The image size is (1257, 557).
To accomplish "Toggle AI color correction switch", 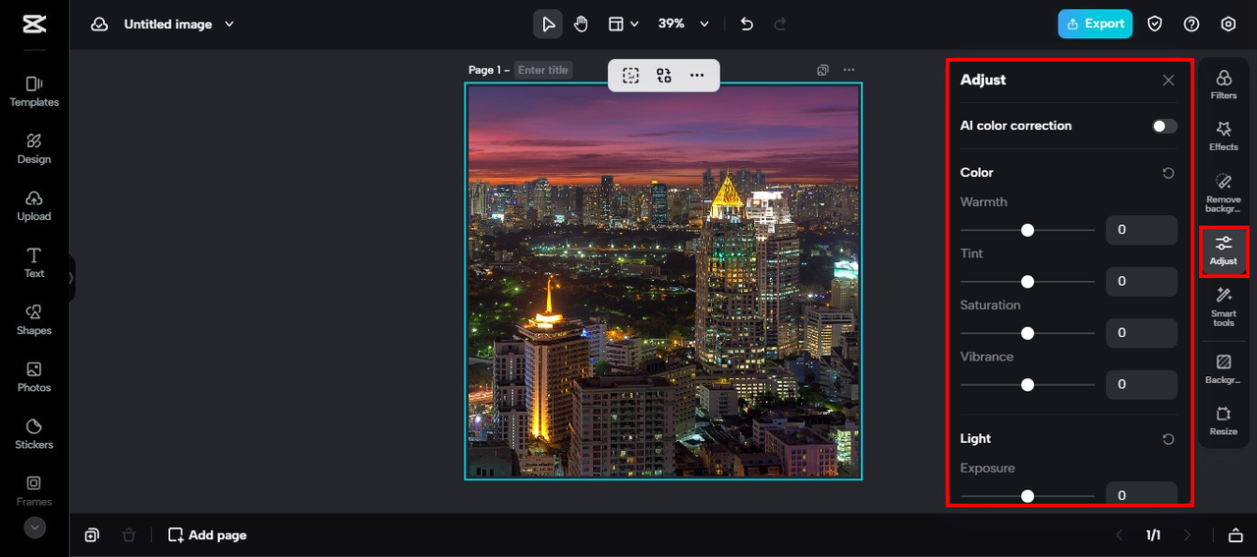I will 1165,126.
